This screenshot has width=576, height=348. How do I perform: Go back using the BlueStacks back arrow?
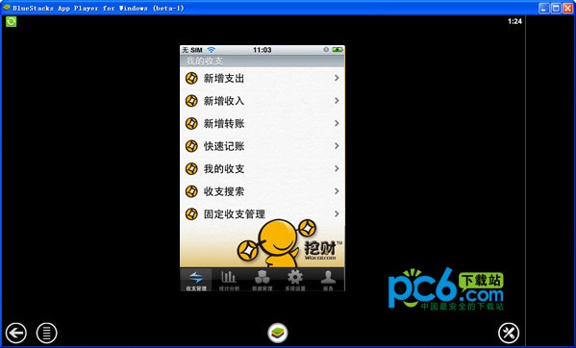pyautogui.click(x=15, y=333)
